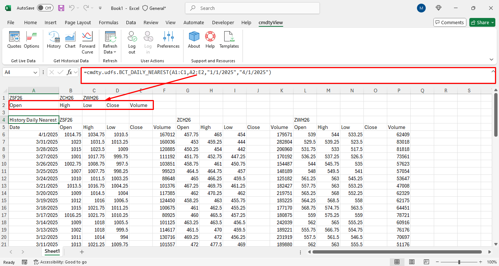This screenshot has width=499, height=266.
Task: Collapse the formula bar chevron
Action: (493, 72)
